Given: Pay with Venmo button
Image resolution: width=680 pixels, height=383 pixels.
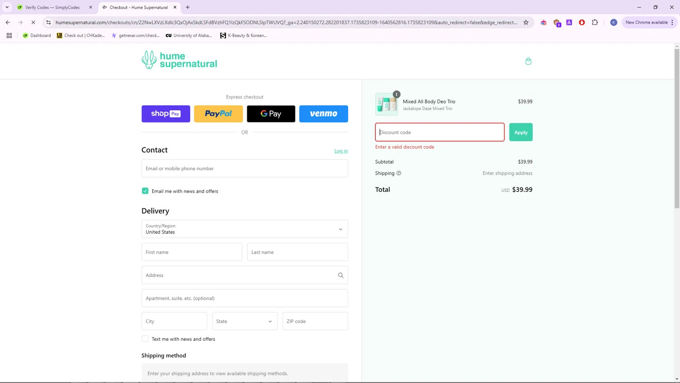Looking at the screenshot, I should 324,114.
